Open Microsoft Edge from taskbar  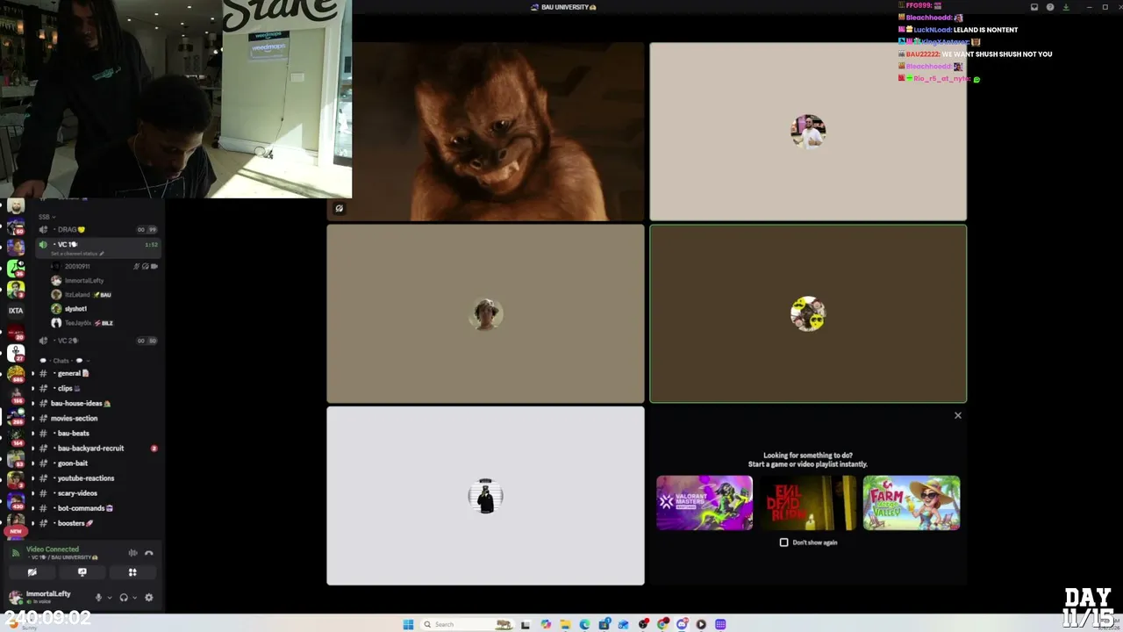tap(584, 624)
